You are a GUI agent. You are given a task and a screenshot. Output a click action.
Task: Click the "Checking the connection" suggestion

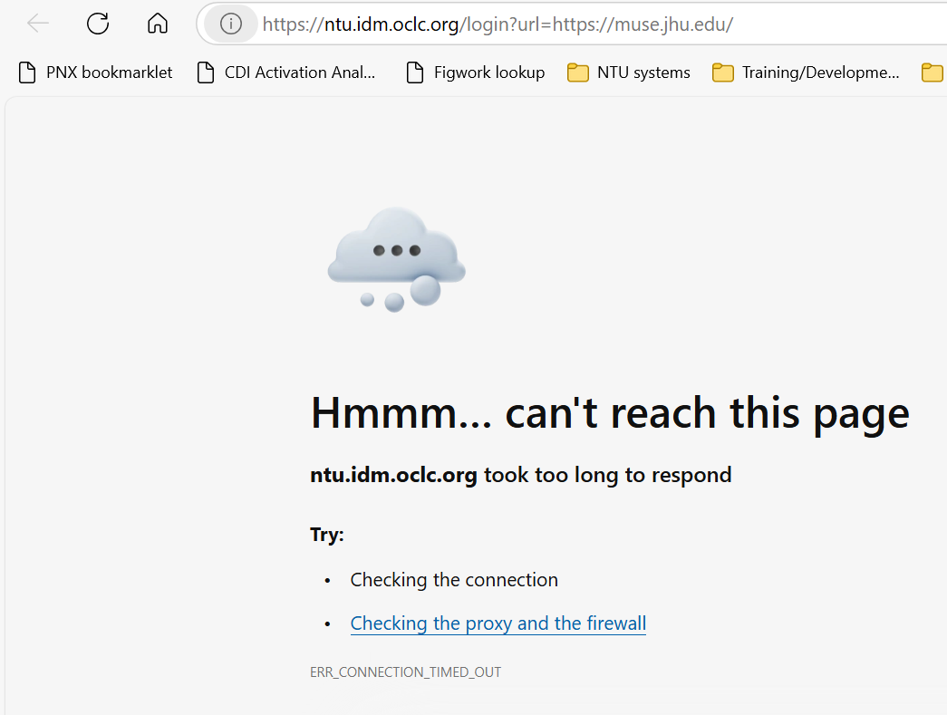pos(454,580)
